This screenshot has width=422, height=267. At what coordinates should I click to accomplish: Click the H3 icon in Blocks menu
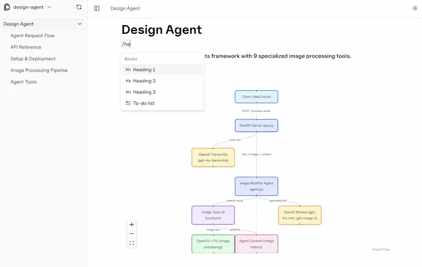coord(128,92)
